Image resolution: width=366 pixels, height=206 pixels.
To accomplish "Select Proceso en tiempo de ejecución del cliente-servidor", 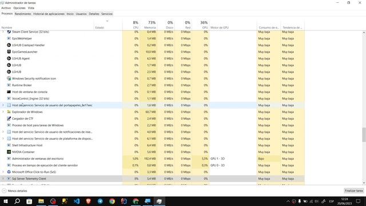I will [x=152, y=165].
